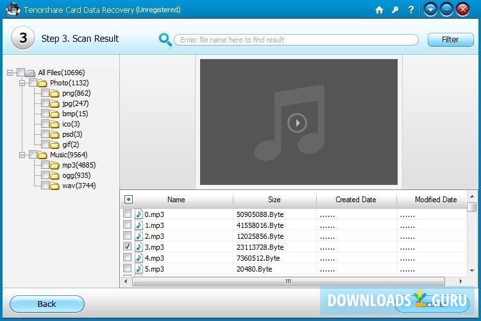Screen dimensions: 481x321
Task: Click the horizontal scrollbar right arrow
Action: pyautogui.click(x=460, y=281)
